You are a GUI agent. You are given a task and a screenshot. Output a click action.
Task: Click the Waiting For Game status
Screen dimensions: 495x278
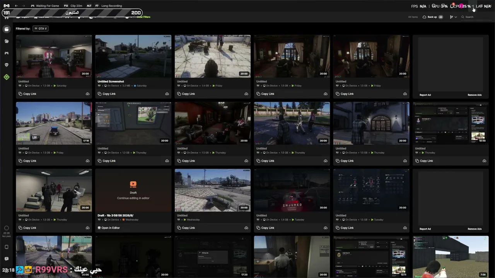44,6
